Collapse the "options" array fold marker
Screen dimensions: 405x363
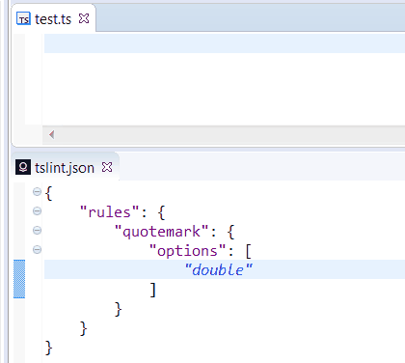pyautogui.click(x=37, y=250)
